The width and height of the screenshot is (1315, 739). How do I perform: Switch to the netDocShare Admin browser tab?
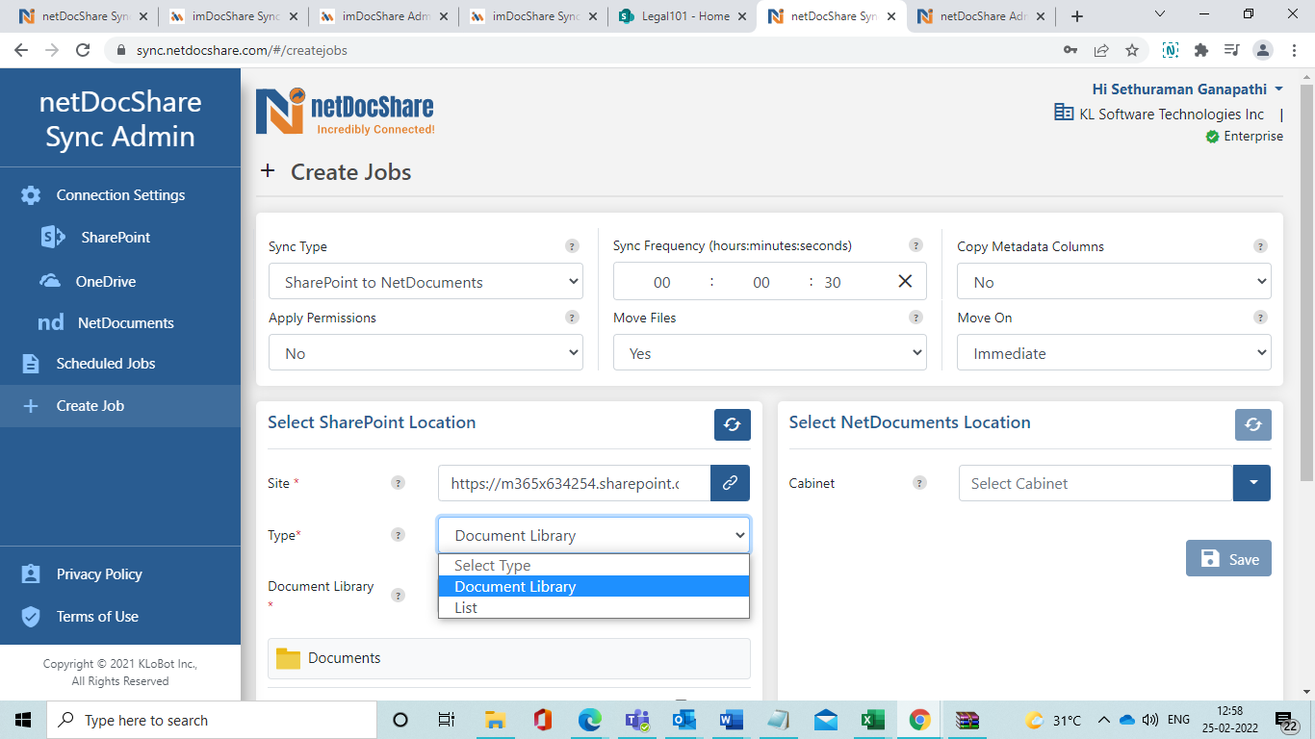(x=982, y=16)
